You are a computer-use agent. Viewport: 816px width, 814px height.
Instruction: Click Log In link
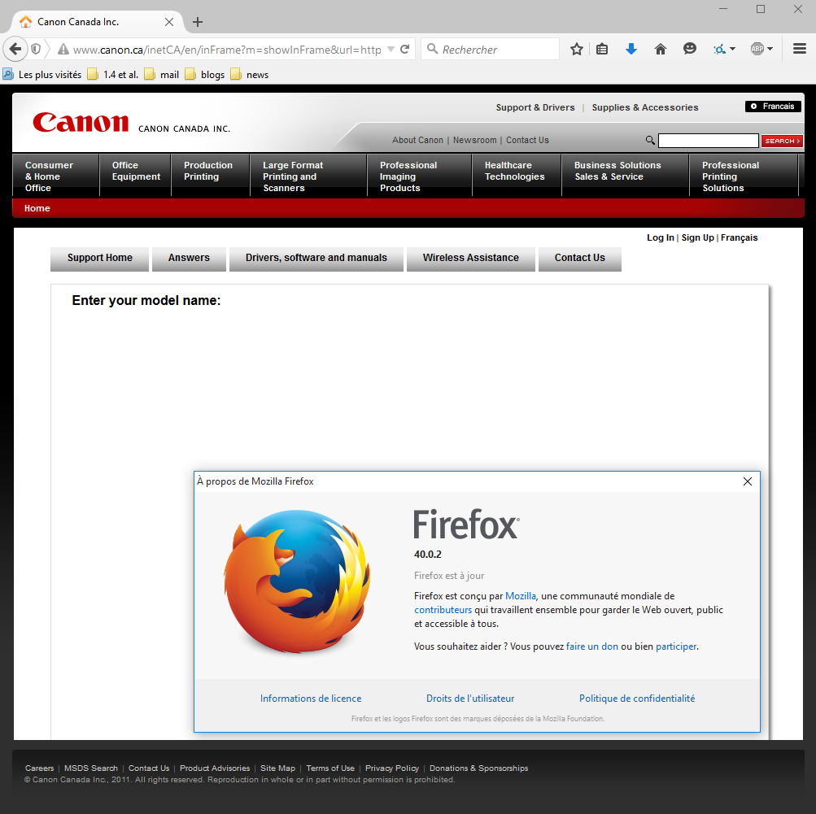(x=660, y=237)
